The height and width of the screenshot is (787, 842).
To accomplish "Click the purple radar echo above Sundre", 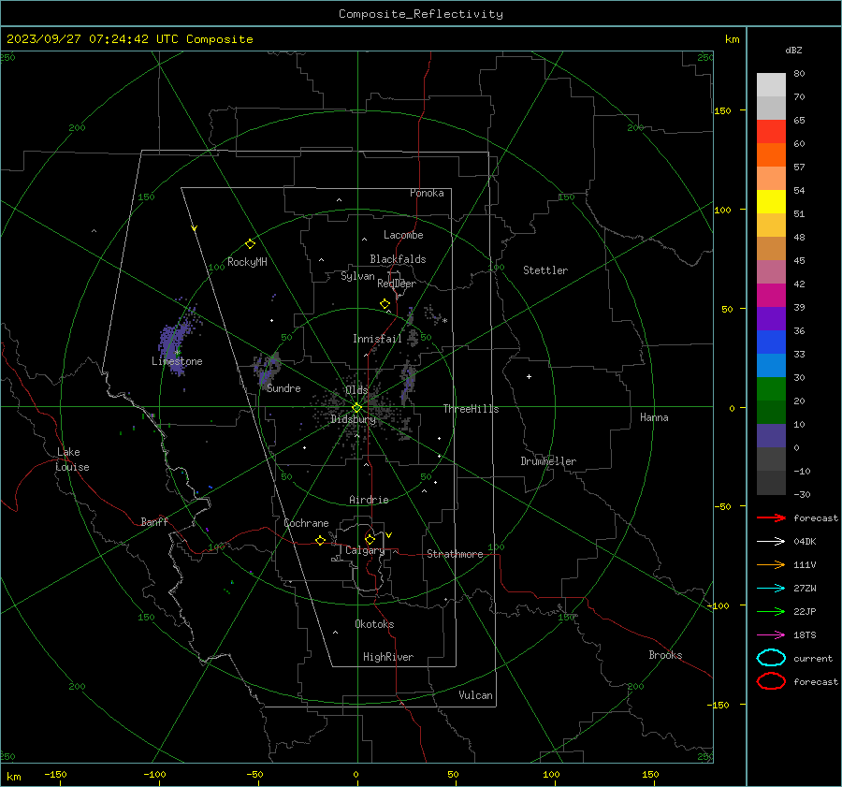I will click(267, 369).
